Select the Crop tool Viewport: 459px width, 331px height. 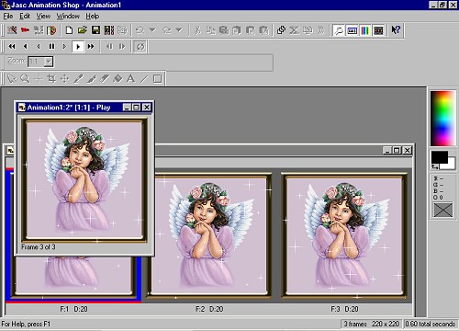pyautogui.click(x=51, y=79)
